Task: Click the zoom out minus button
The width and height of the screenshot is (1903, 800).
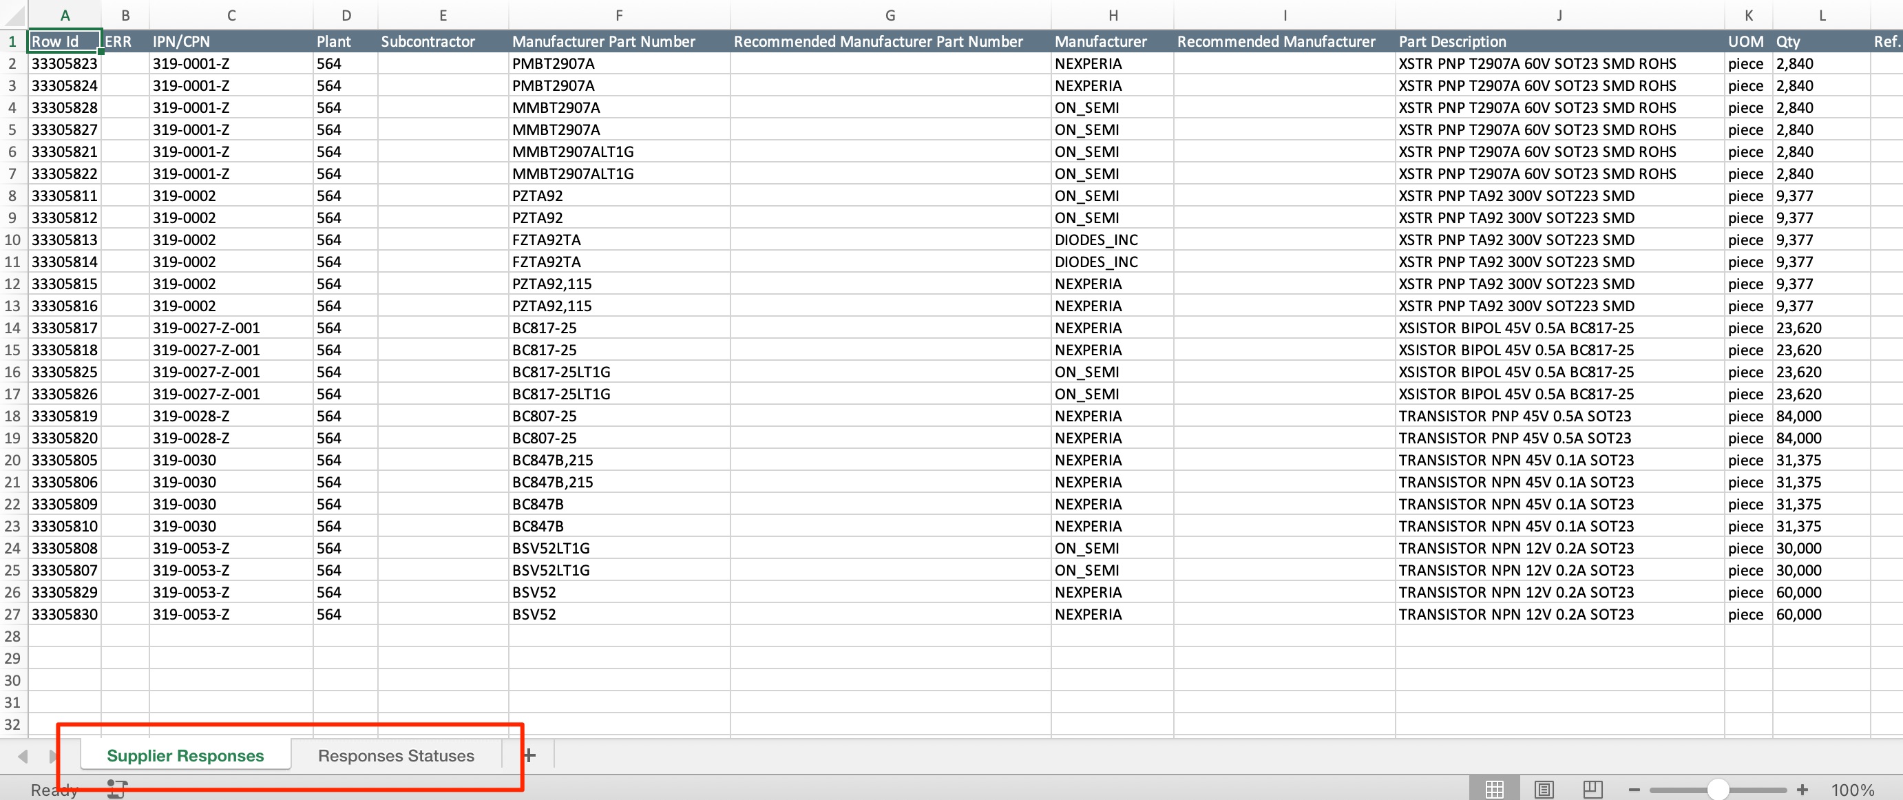Action: [1634, 790]
